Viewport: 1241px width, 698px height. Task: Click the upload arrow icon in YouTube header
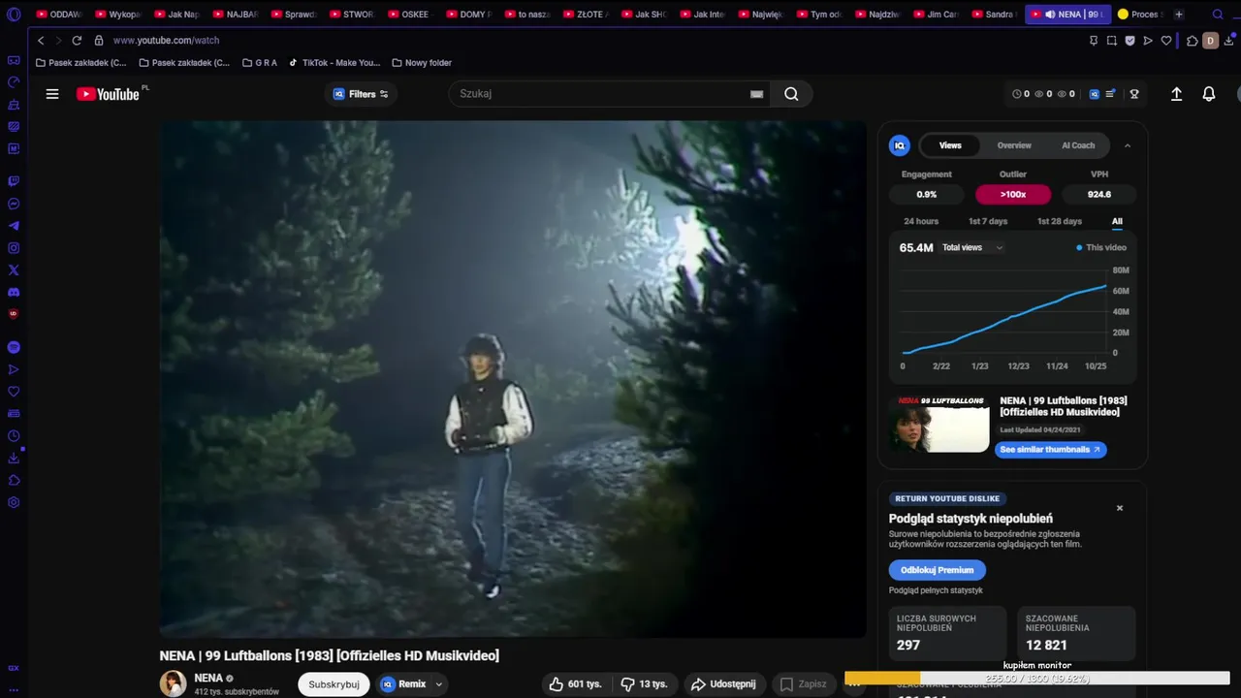[1176, 94]
